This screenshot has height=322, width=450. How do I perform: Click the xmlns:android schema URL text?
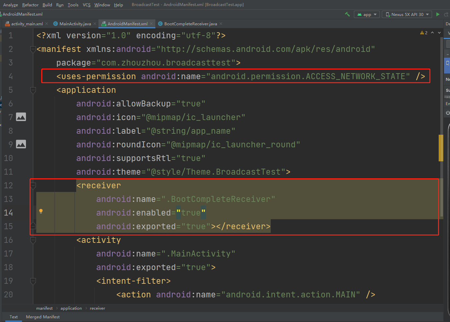point(265,49)
